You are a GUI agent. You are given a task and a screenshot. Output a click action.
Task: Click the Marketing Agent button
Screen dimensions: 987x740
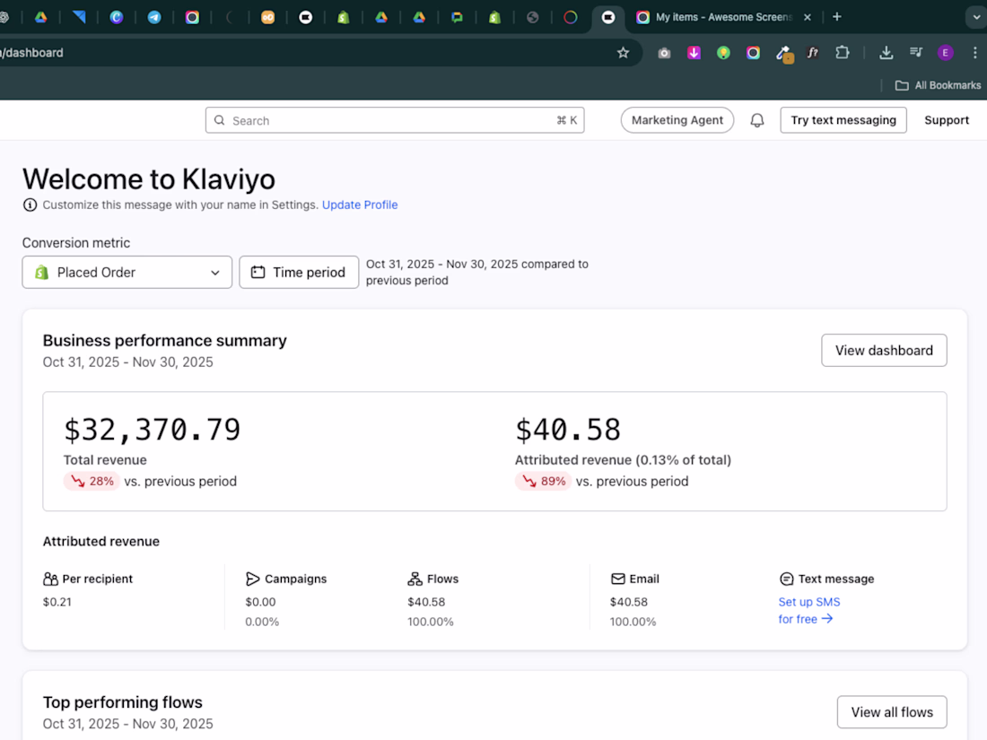tap(677, 120)
